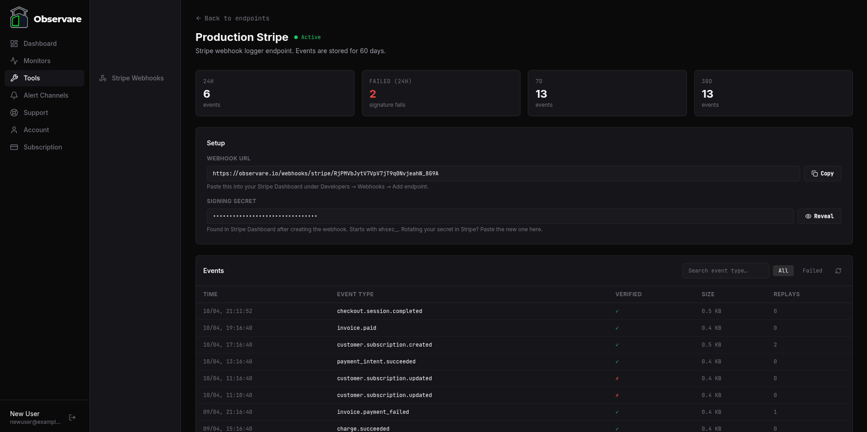The width and height of the screenshot is (867, 432).
Task: Refresh the events list
Action: pyautogui.click(x=838, y=271)
